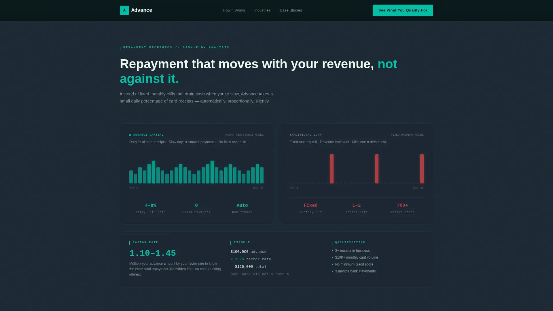Click the green status dot beside ADVANCE CAPITAL
Image resolution: width=553 pixels, height=311 pixels.
[x=131, y=134]
